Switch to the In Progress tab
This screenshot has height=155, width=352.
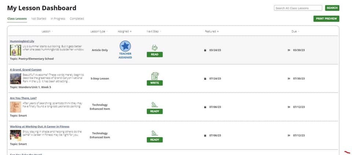click(58, 19)
